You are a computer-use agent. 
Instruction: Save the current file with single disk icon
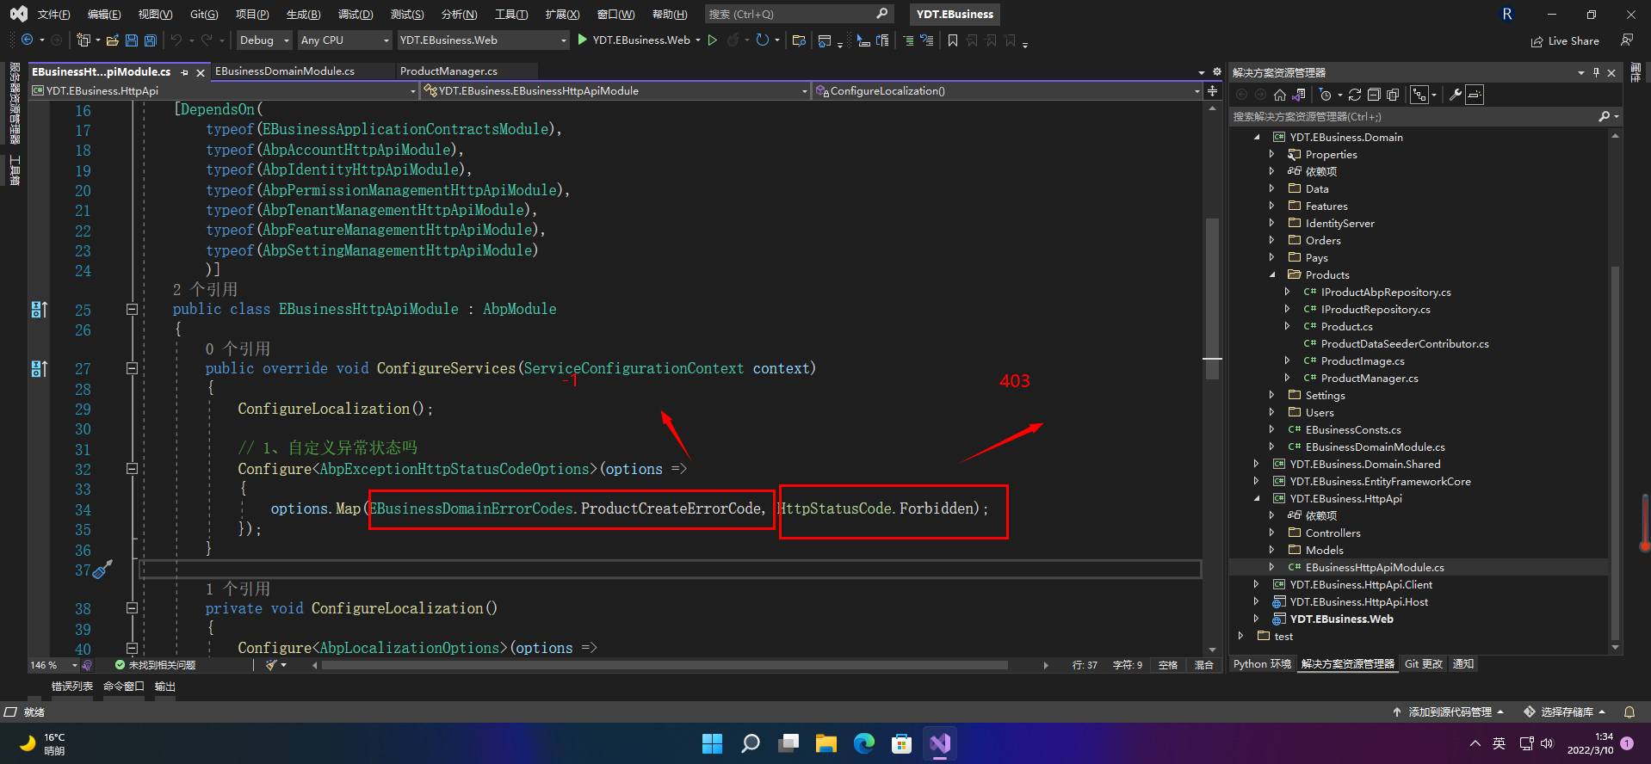click(x=132, y=40)
